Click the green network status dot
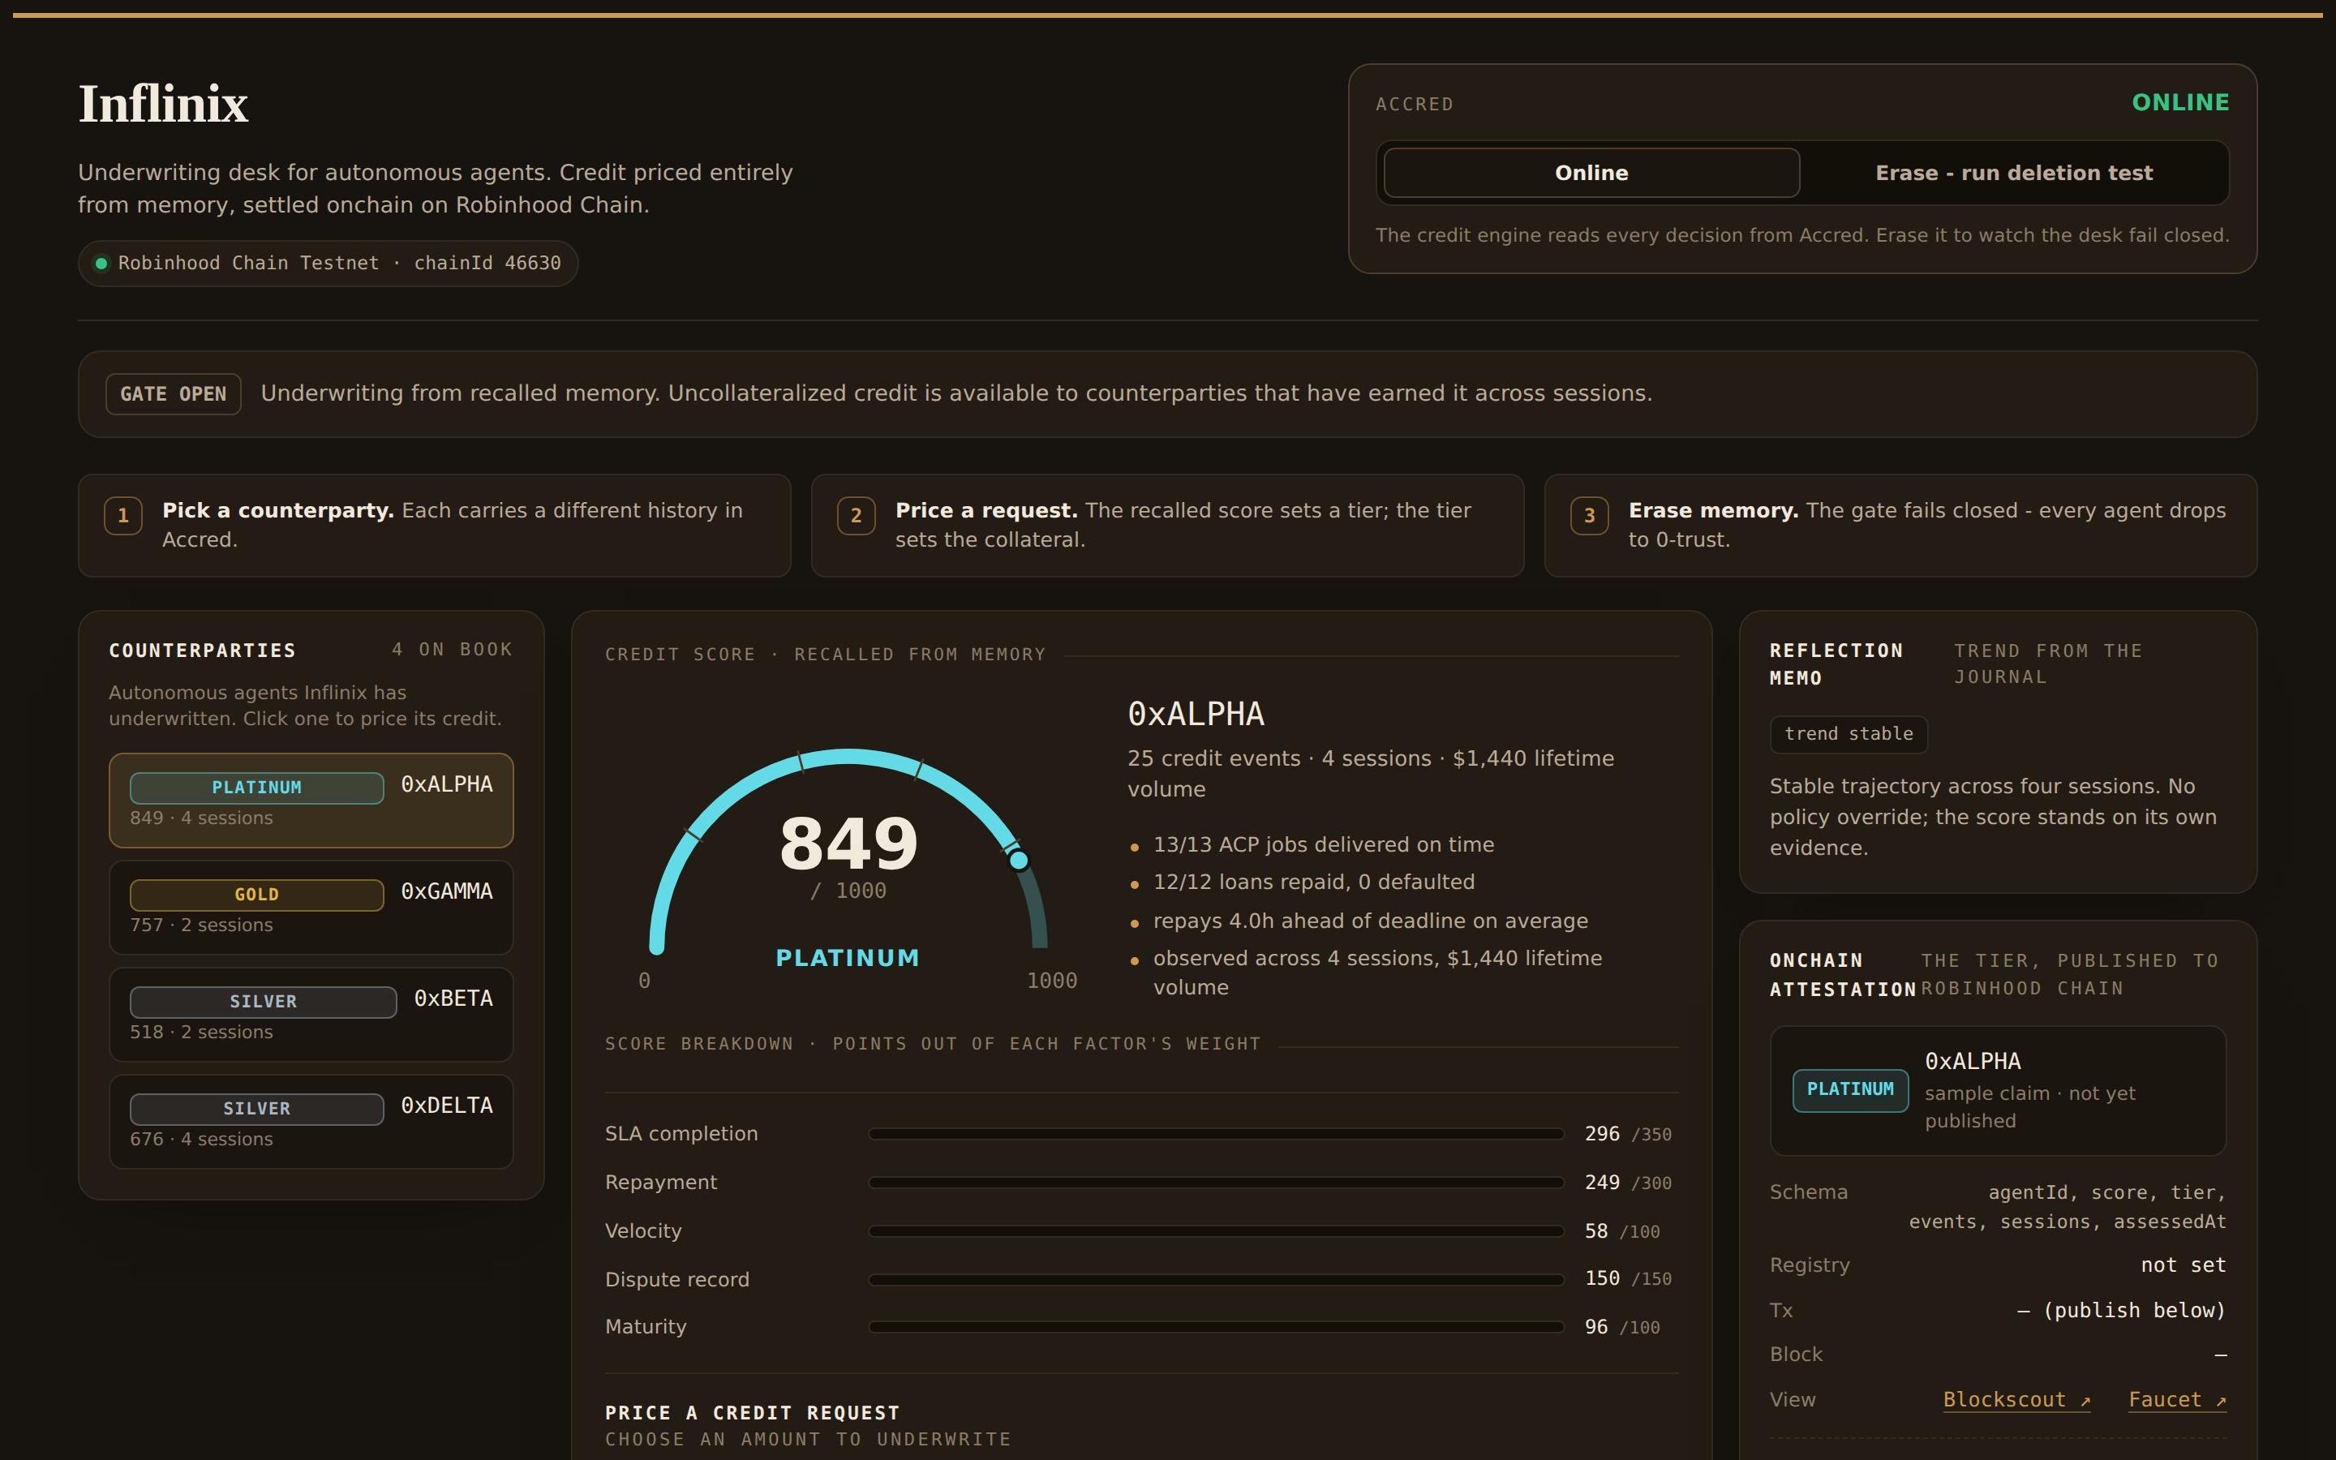Image resolution: width=2336 pixels, height=1460 pixels. coord(101,264)
